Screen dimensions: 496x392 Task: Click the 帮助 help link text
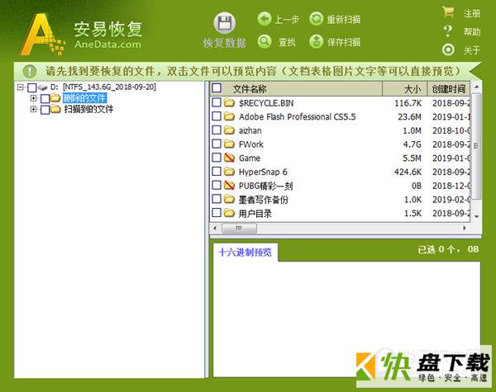click(472, 31)
